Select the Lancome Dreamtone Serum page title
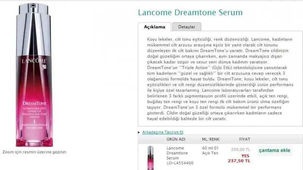Image resolution: width=303 pixels, height=170 pixels. (x=191, y=12)
